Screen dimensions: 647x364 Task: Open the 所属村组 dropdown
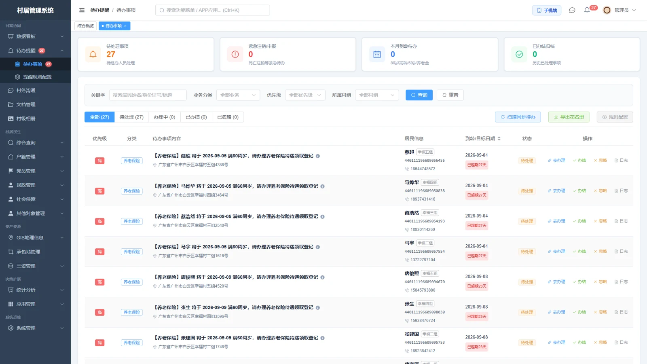(x=377, y=95)
